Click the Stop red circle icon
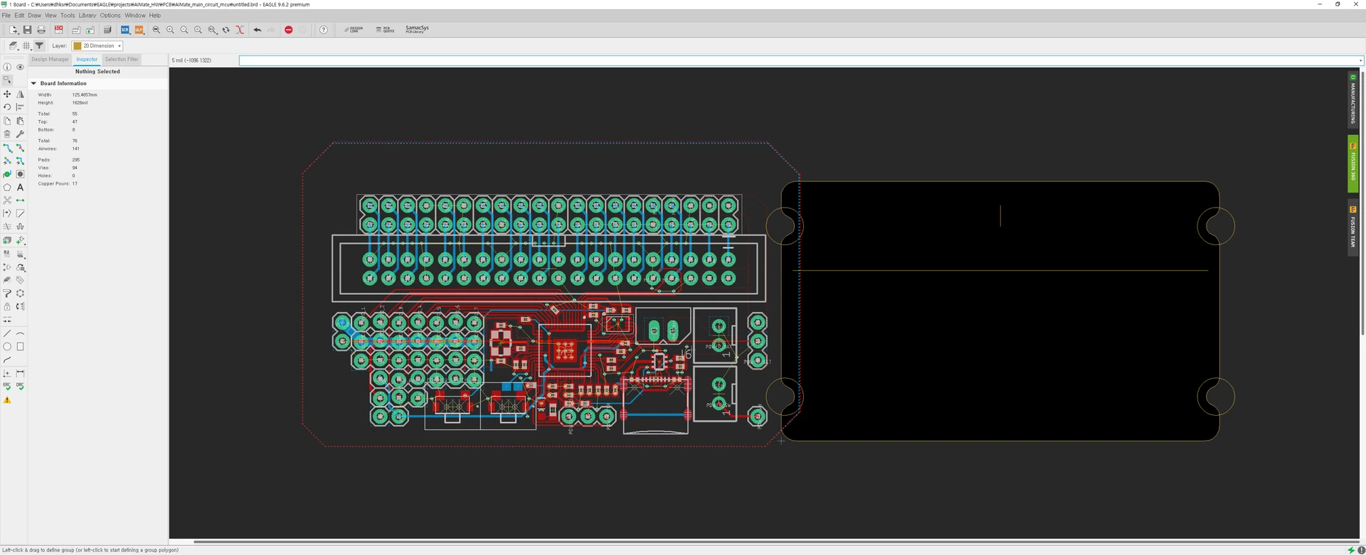This screenshot has width=1366, height=555. (288, 30)
